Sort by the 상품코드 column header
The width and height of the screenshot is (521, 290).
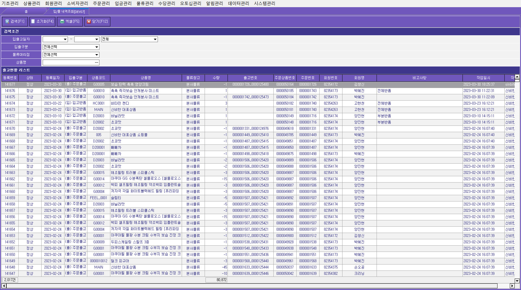tap(99, 78)
